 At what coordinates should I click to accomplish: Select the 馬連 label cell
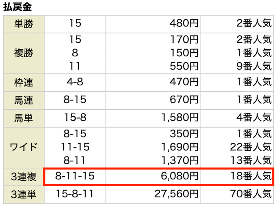point(24,100)
